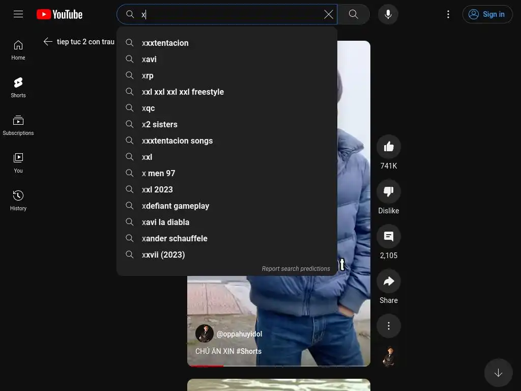Select suggestion "xxxtentacion"

227,43
